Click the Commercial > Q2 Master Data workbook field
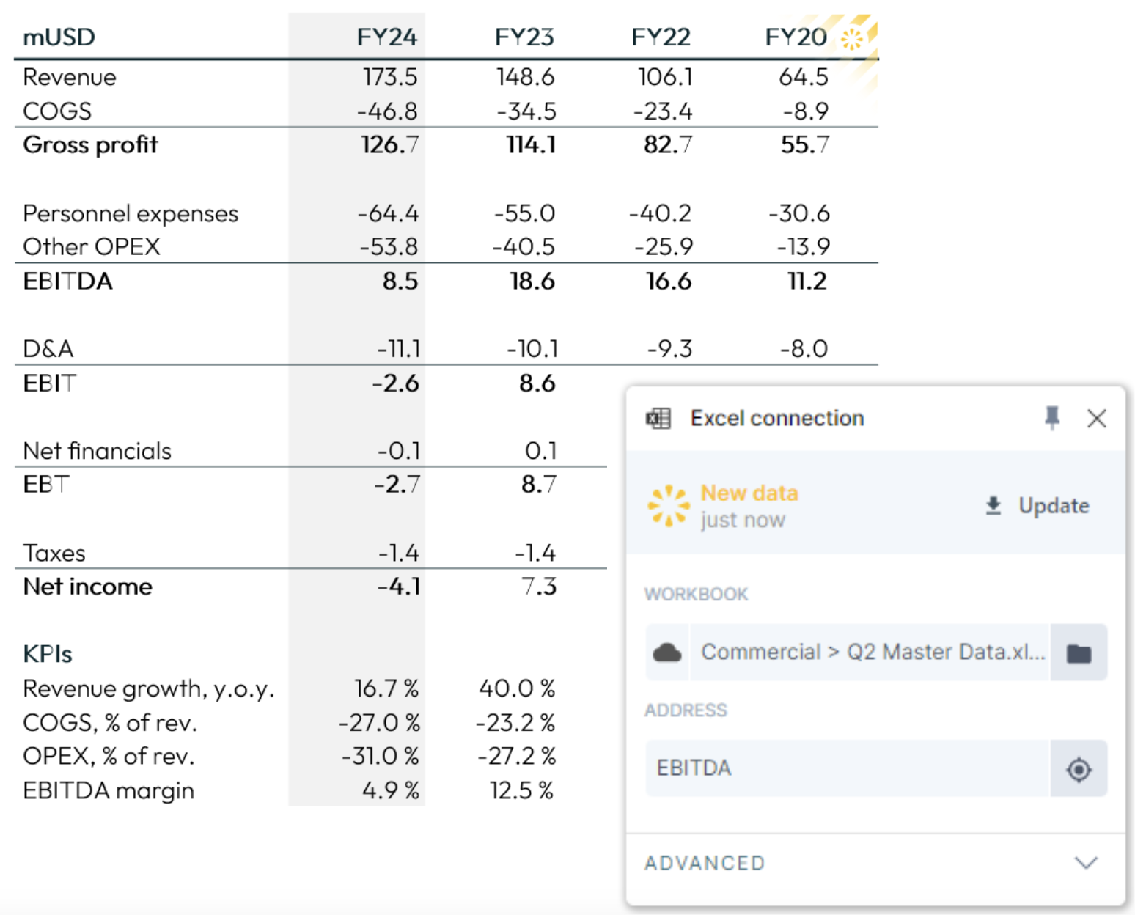The width and height of the screenshot is (1135, 915). click(x=870, y=652)
